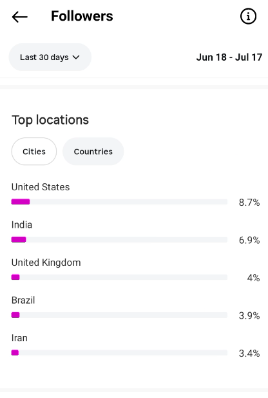The image size is (268, 398).
Task: Select the Cities tab
Action: 34,152
